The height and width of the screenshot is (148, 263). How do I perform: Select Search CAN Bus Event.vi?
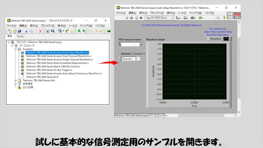click(x=53, y=66)
